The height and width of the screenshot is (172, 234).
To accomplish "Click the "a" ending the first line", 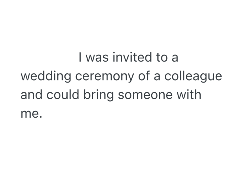I will click(175, 58).
